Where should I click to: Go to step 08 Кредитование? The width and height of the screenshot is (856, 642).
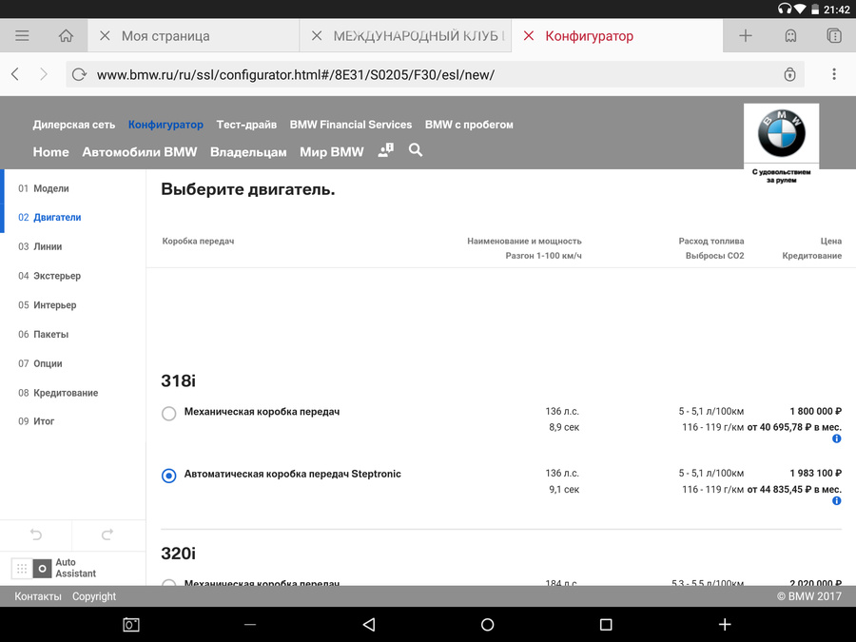(x=58, y=393)
